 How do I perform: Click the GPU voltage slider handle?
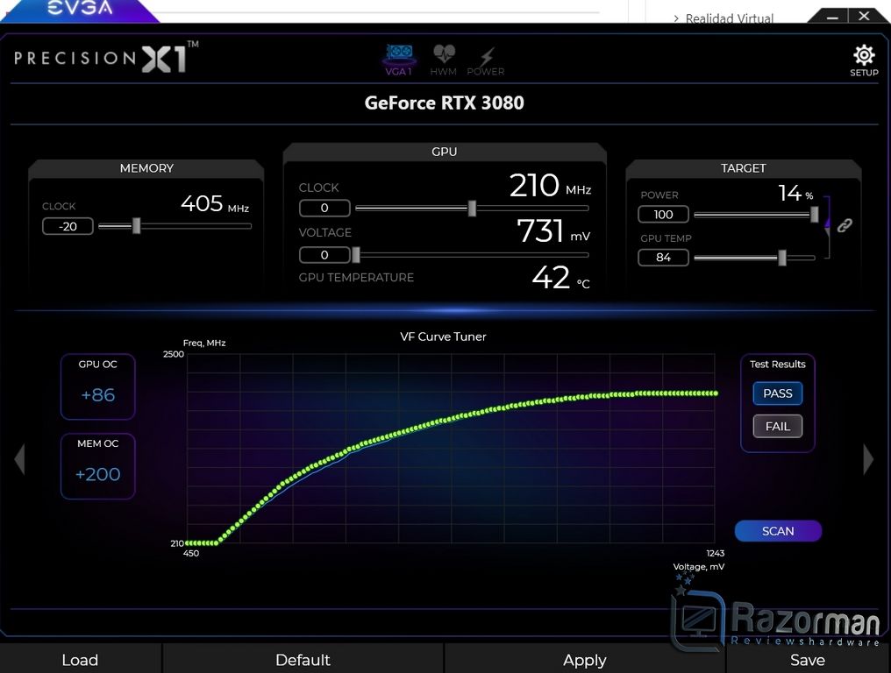[356, 255]
